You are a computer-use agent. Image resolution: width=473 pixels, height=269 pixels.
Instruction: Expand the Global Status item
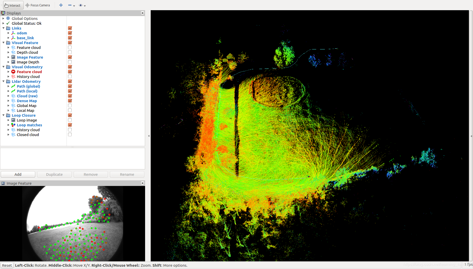tap(3, 23)
